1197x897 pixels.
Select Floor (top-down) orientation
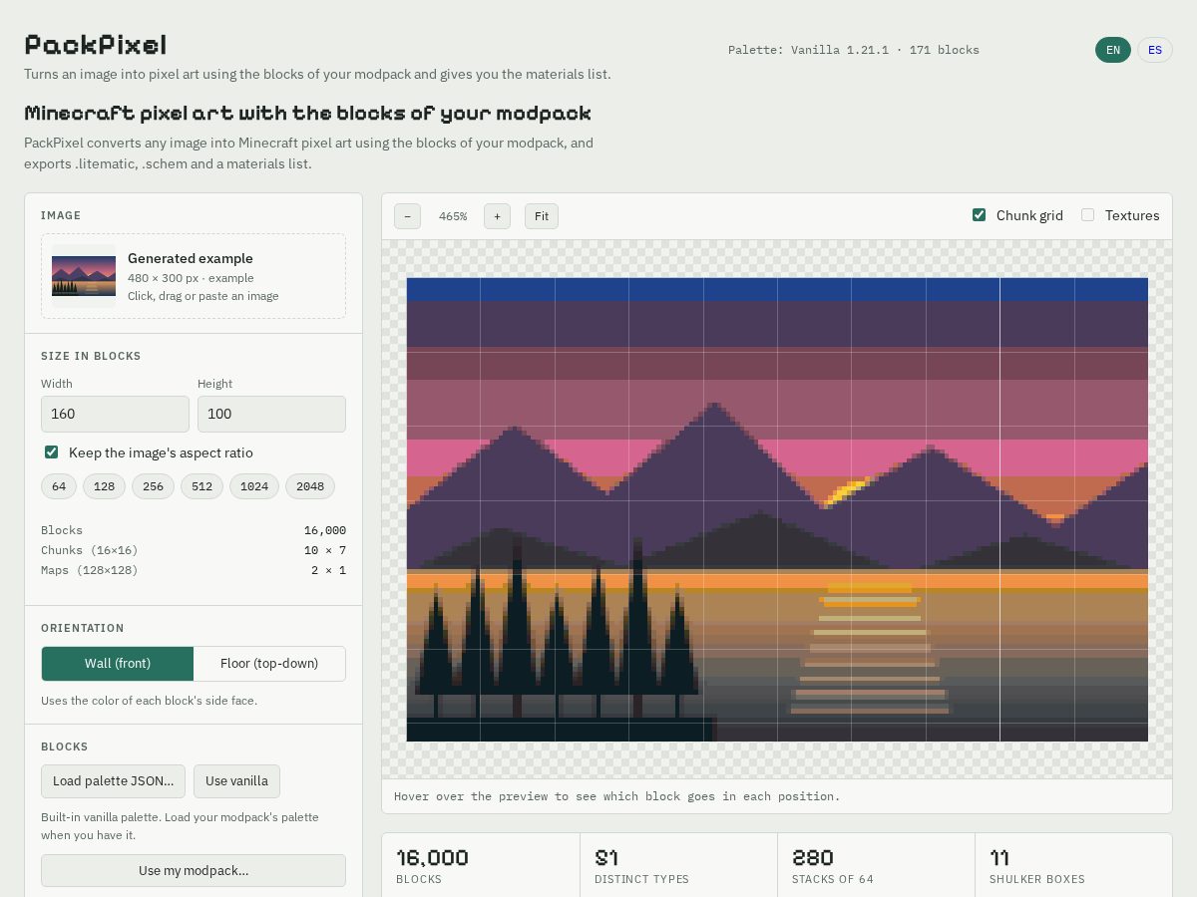(x=269, y=664)
